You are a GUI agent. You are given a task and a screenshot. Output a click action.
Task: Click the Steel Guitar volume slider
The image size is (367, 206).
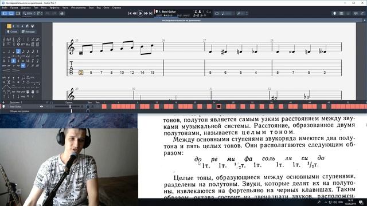tap(68, 106)
